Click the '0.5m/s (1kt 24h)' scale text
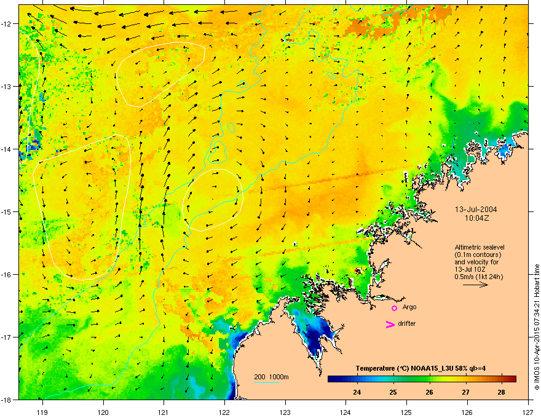This screenshot has height=418, width=541. 478,277
